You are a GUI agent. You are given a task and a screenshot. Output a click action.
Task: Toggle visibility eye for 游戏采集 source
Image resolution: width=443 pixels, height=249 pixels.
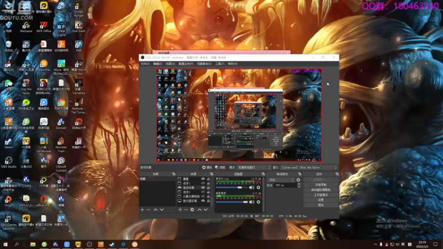pos(203,188)
